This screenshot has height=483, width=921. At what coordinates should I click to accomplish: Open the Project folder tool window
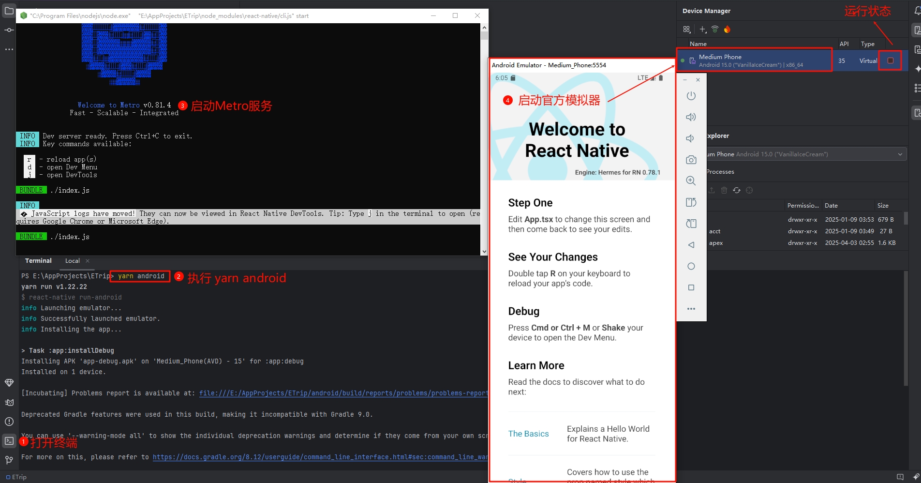click(x=9, y=11)
